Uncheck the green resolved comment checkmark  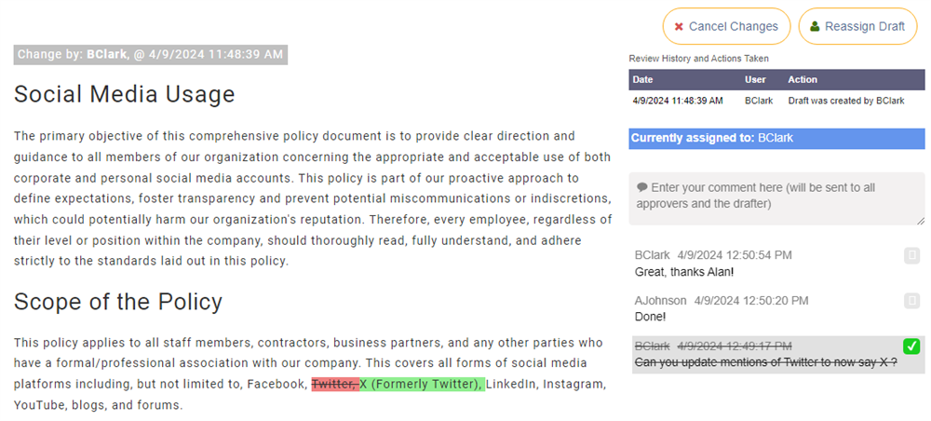pyautogui.click(x=911, y=346)
